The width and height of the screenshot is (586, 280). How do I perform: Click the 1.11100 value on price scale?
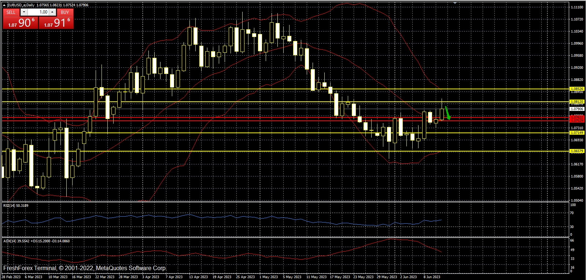tap(577, 7)
